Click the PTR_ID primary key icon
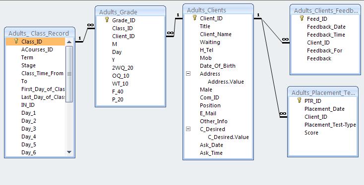The image size is (364, 185). [x=299, y=100]
